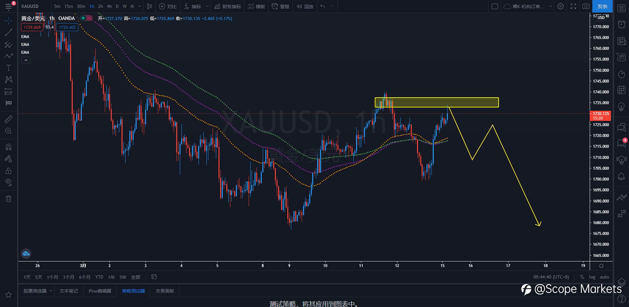Collapse the indicator legend chevron

point(26,60)
